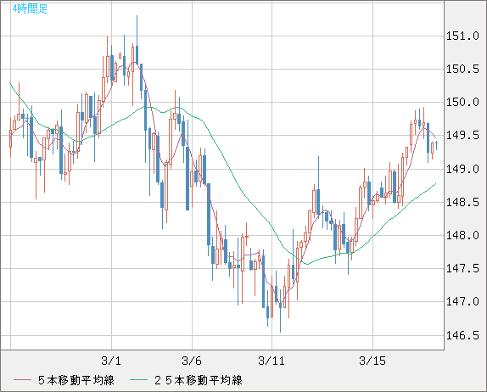Click the pink 5-period moving average legend line
The image size is (487, 392).
pyautogui.click(x=22, y=380)
